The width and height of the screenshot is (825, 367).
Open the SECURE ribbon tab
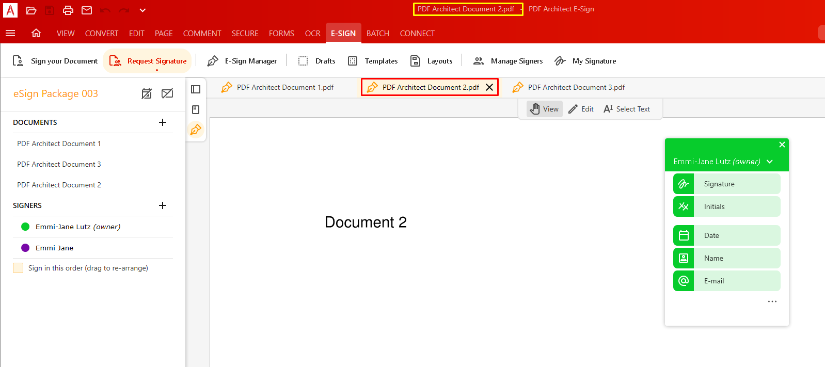click(245, 34)
